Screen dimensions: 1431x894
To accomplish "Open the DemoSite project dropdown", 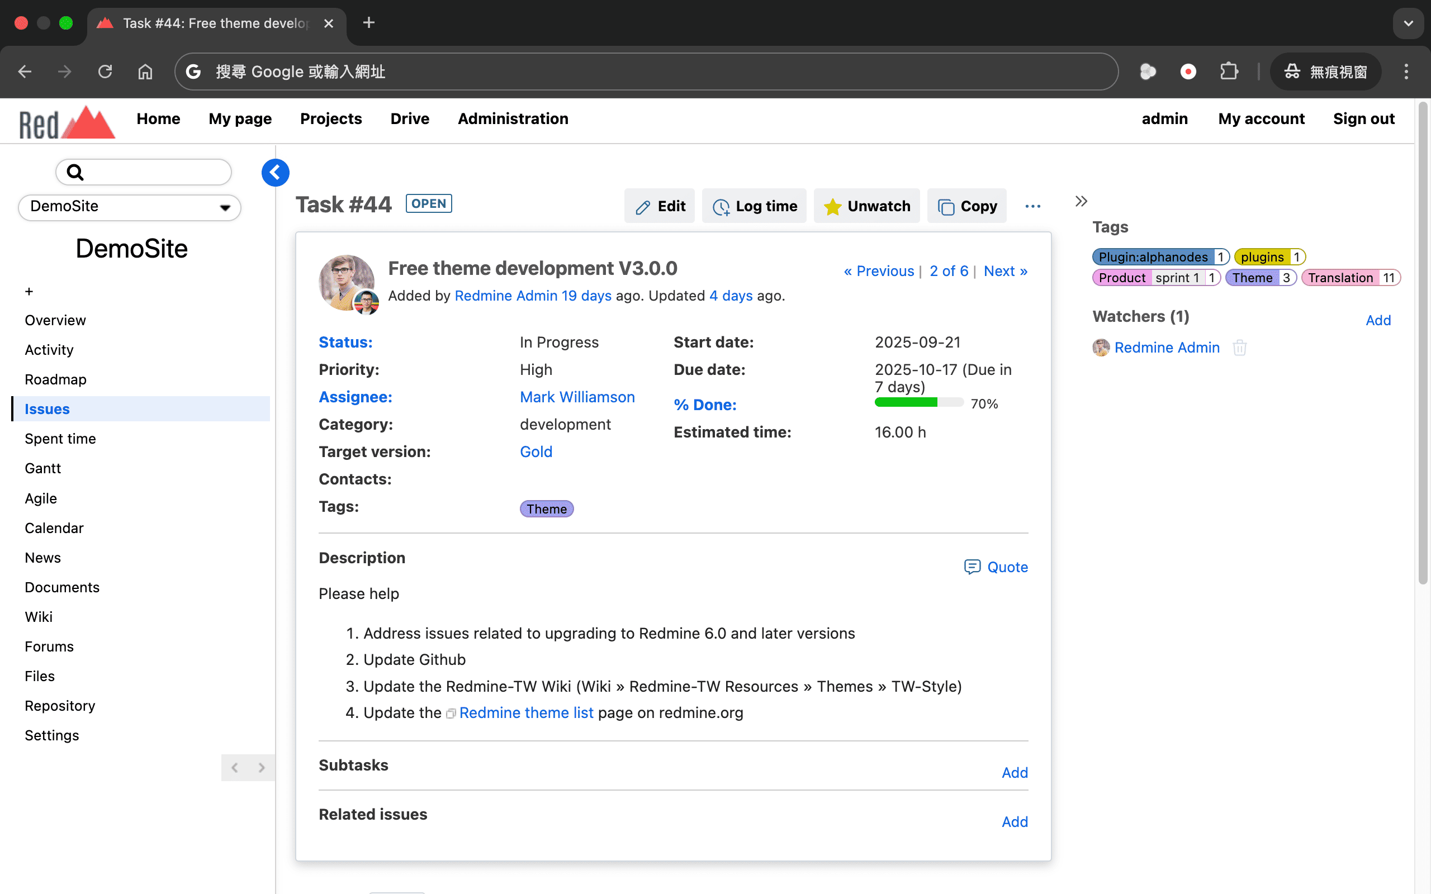I will click(x=130, y=207).
